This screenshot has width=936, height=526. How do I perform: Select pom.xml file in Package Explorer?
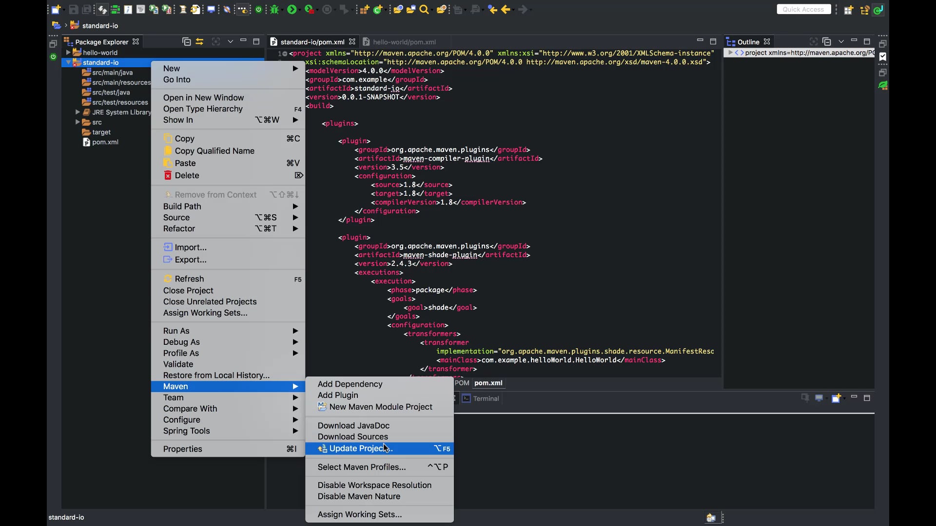click(105, 142)
